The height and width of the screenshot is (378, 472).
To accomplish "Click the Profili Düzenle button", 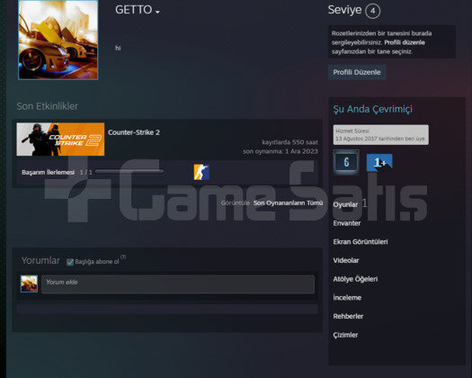I will 357,72.
